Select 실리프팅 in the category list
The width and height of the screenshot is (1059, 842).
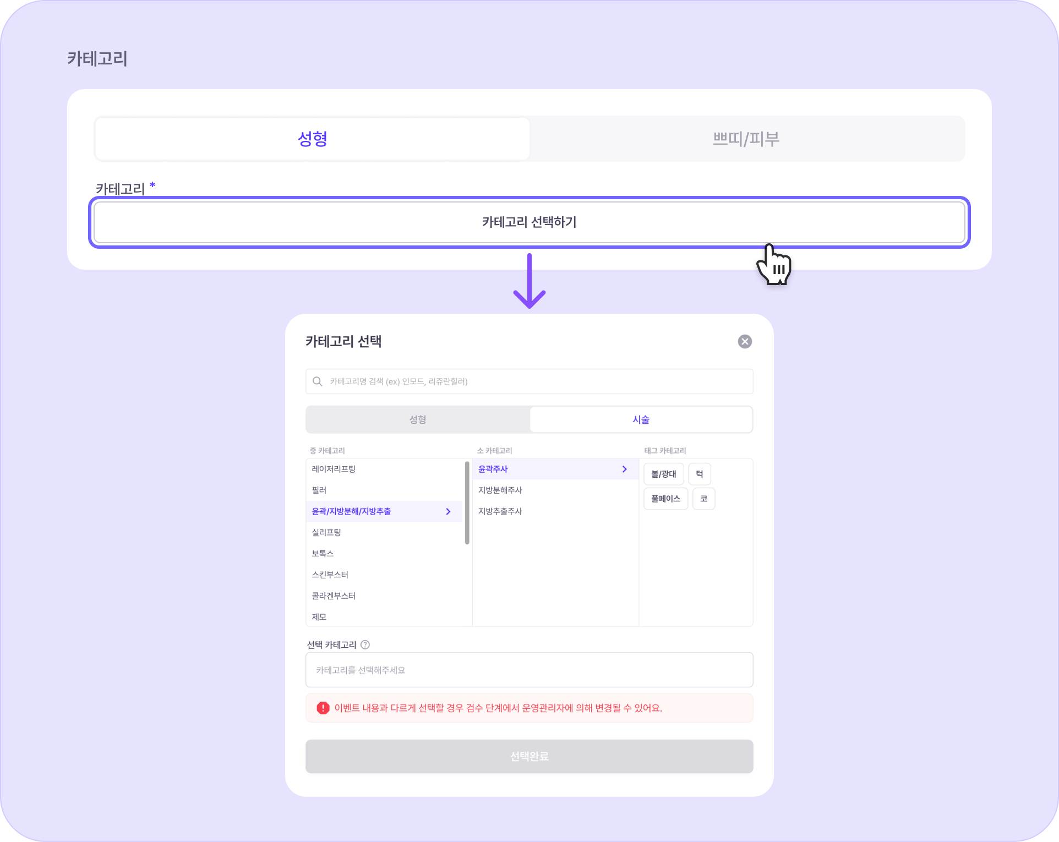(x=385, y=532)
